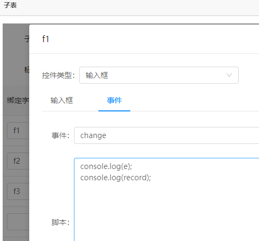Click the console.log(e); script line
This screenshot has height=241, width=259.
pos(106,166)
